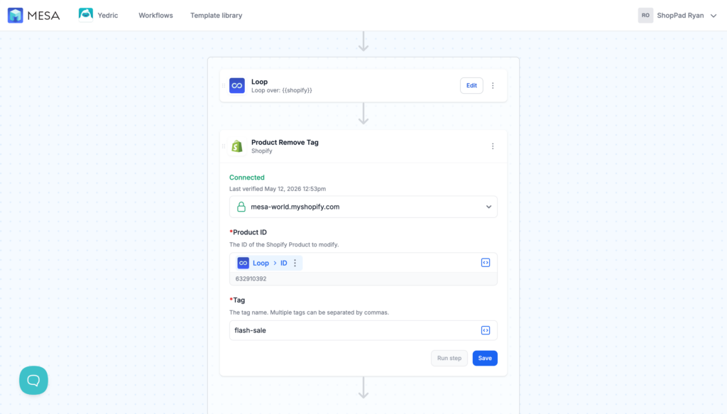Expand the ShopPad Ryan account menu

click(713, 16)
